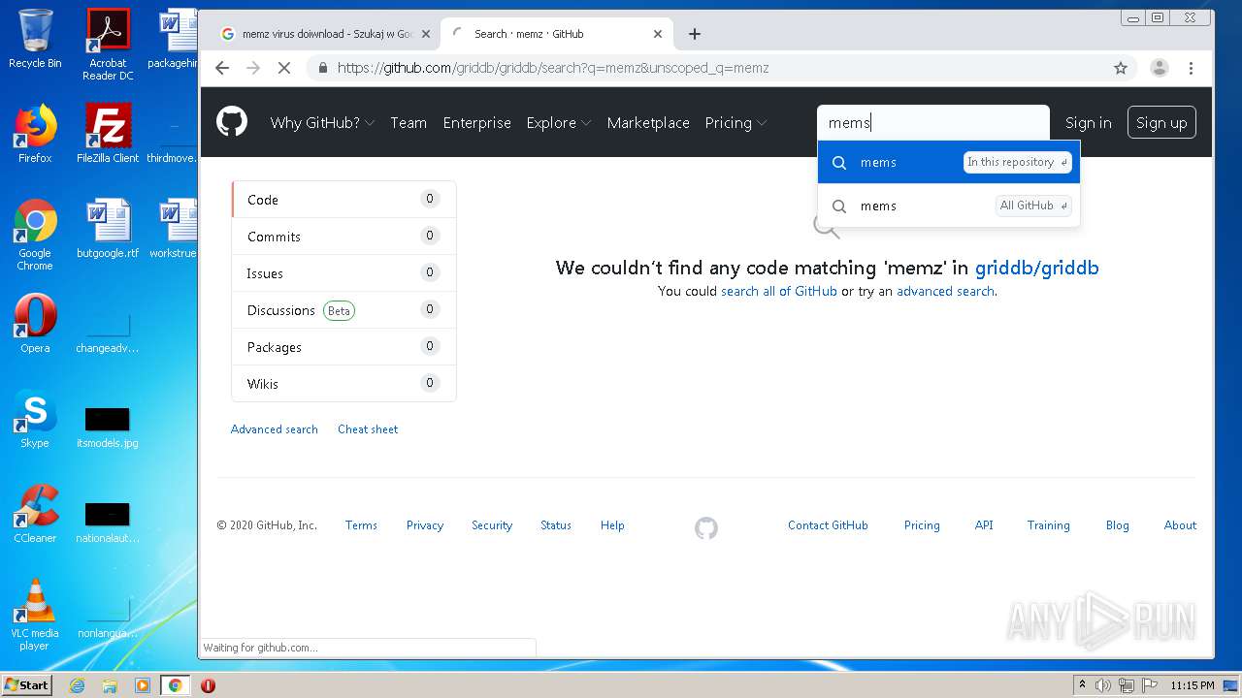
Task: Open Chrome's three-dot menu
Action: [1191, 68]
